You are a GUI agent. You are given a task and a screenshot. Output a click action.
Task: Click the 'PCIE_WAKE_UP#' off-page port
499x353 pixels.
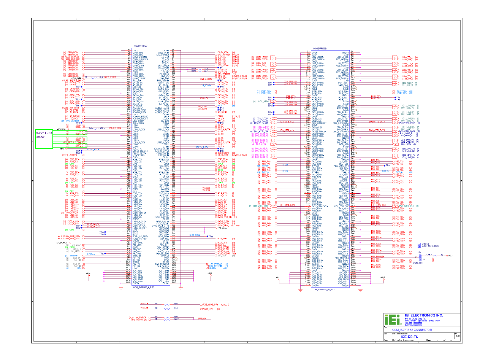click(x=209, y=304)
